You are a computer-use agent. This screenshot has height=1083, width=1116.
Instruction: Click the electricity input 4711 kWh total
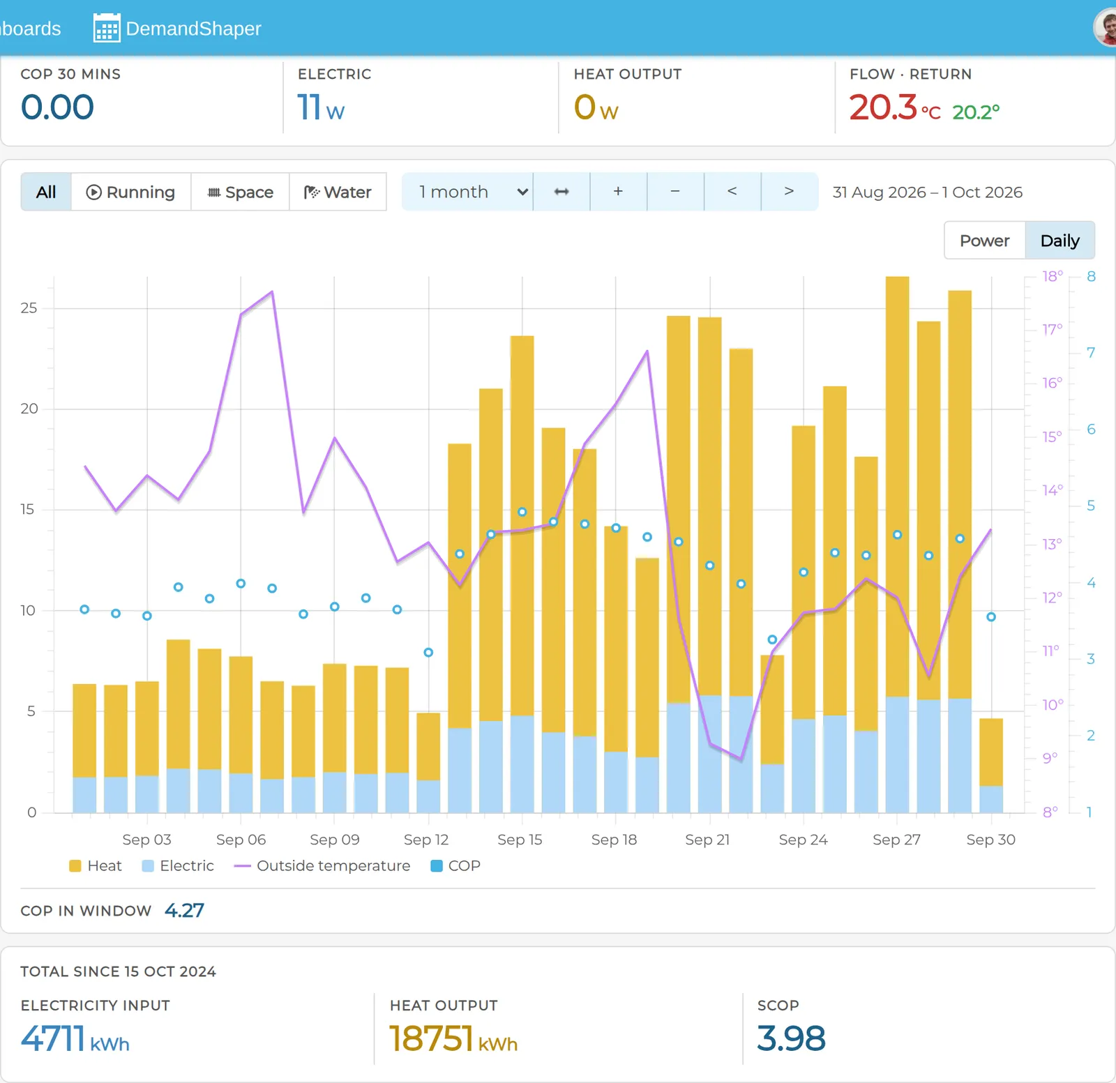pyautogui.click(x=75, y=1038)
